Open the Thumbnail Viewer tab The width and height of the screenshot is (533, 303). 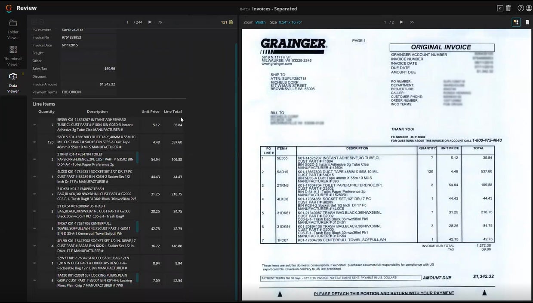pos(13,54)
